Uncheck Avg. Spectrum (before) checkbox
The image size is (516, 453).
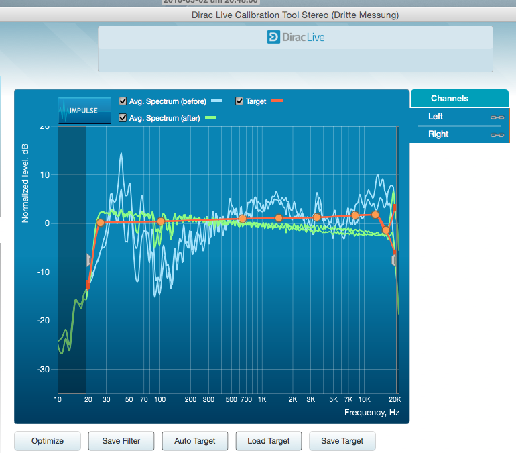123,101
